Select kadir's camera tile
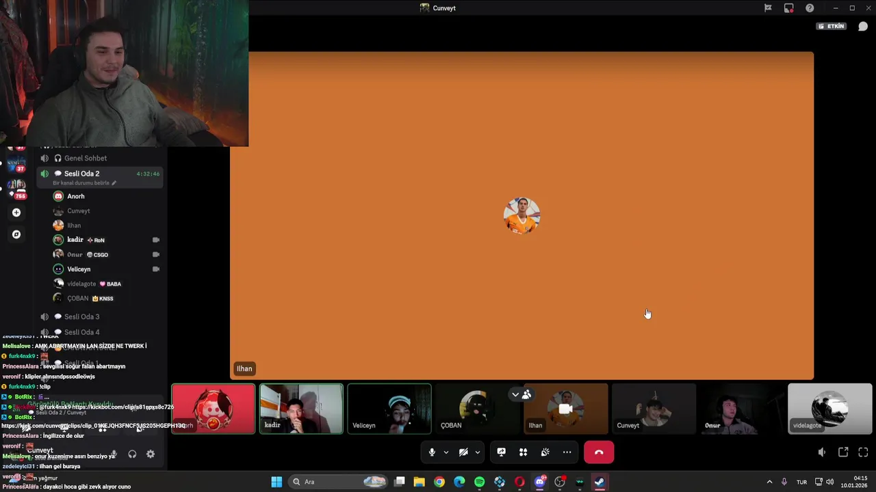The height and width of the screenshot is (492, 876). pyautogui.click(x=301, y=409)
